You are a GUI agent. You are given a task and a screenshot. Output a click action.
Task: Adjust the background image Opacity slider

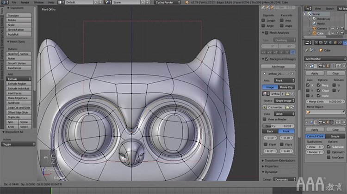coord(279,126)
